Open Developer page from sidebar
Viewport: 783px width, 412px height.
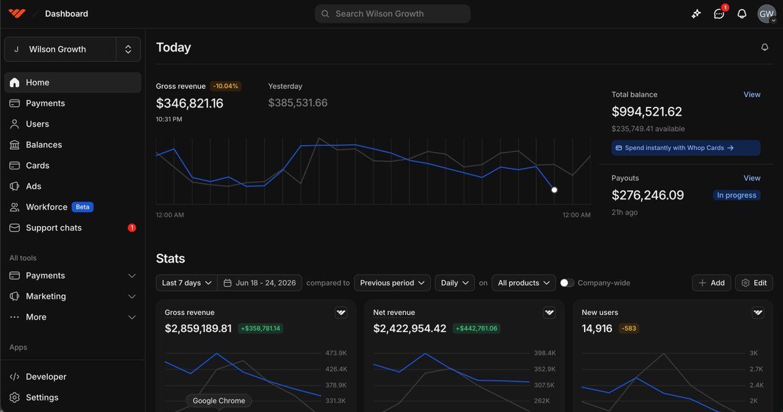click(x=72, y=377)
